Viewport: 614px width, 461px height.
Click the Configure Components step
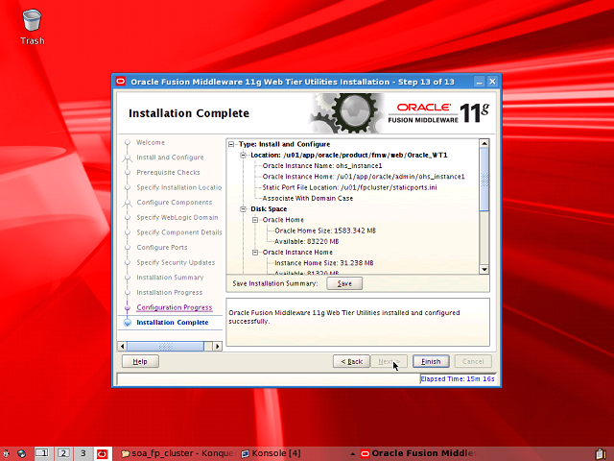(x=175, y=203)
